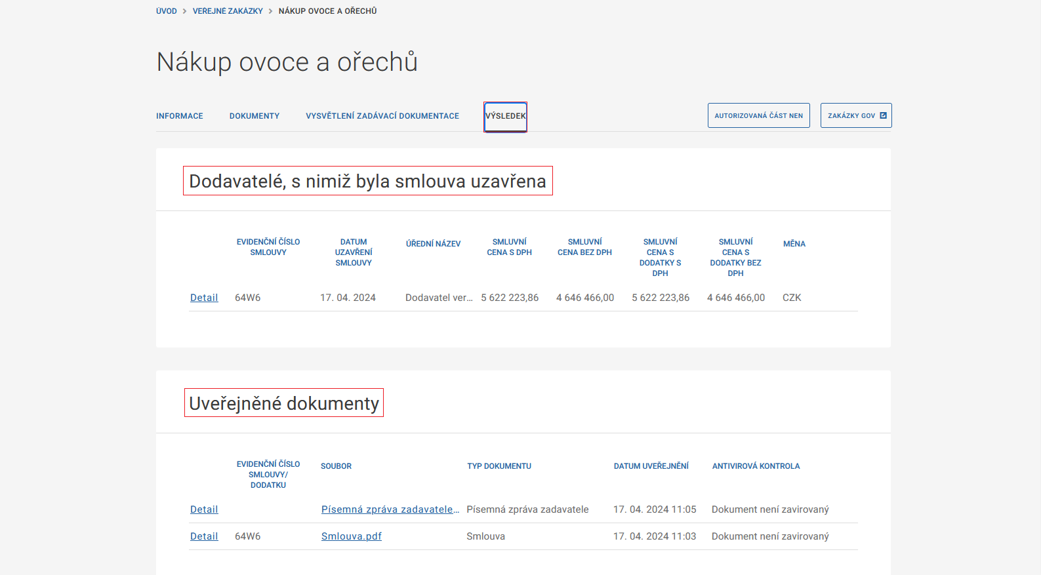Select the VÝSLEDEK tab
This screenshot has height=575, width=1041.
tap(506, 117)
